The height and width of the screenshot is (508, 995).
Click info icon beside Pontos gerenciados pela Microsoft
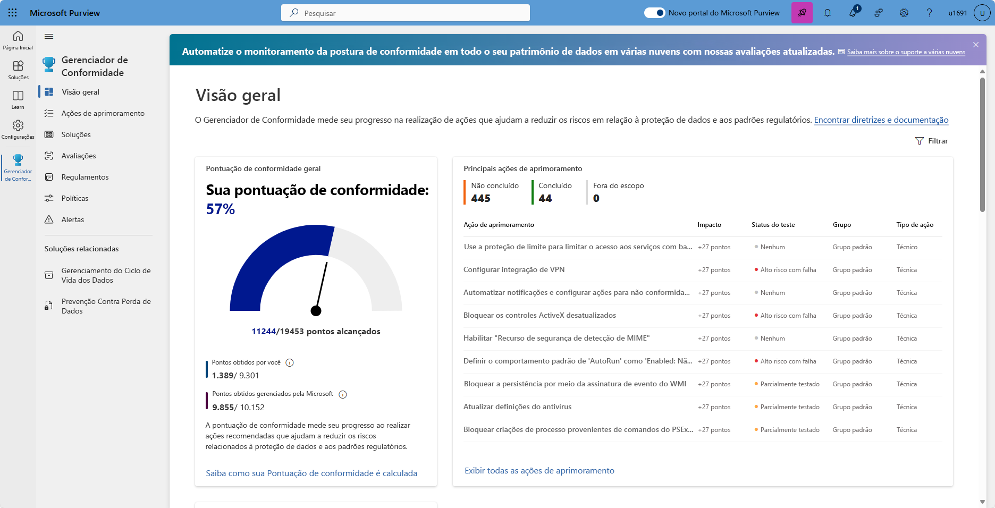343,394
